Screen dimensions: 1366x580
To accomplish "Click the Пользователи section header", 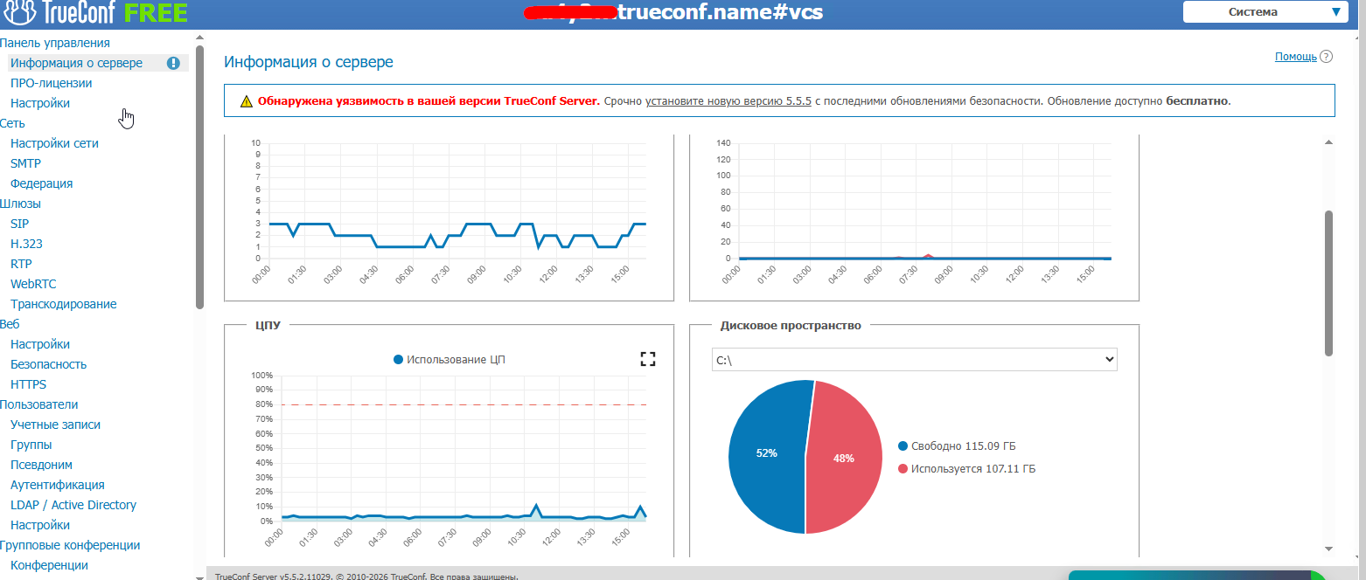I will [39, 404].
